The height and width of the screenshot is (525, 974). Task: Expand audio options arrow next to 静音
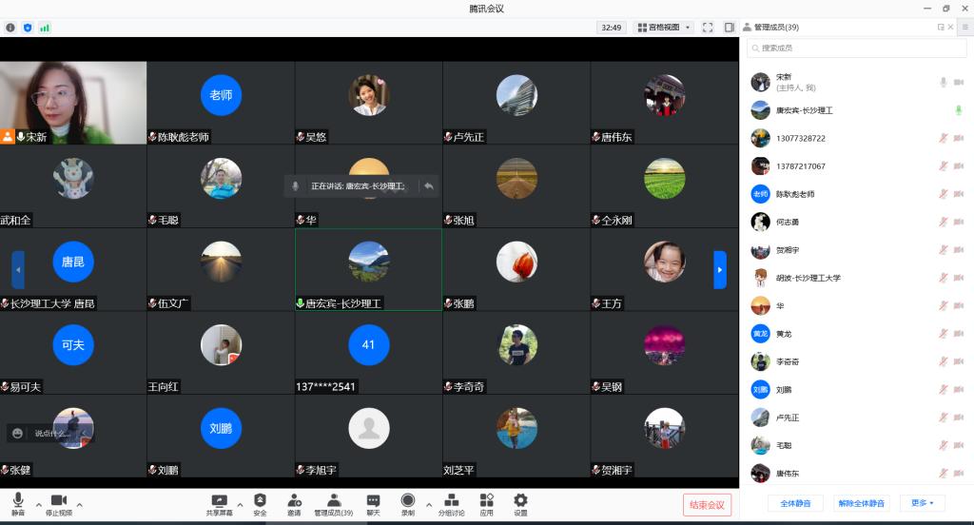(38, 504)
